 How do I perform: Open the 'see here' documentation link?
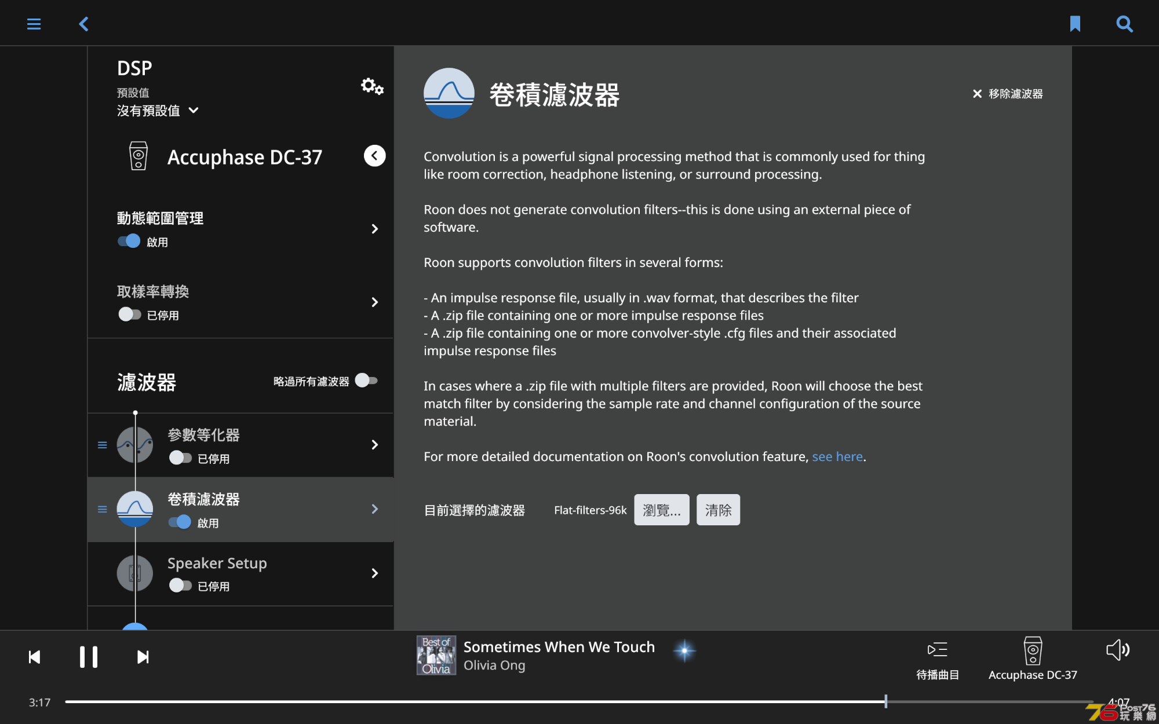(x=837, y=456)
